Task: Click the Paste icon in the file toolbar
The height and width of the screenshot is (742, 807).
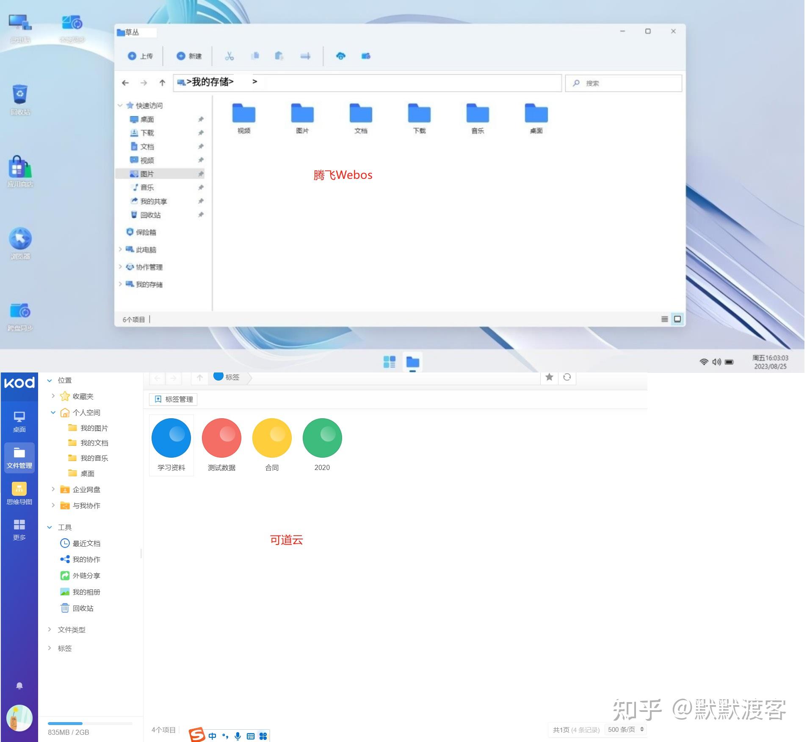Action: point(279,56)
